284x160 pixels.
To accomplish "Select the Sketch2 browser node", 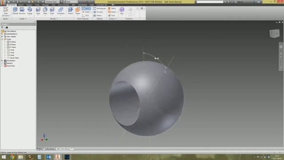I will point(8,63).
